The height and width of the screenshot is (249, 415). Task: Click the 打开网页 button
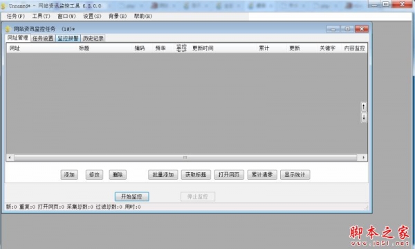[229, 174]
